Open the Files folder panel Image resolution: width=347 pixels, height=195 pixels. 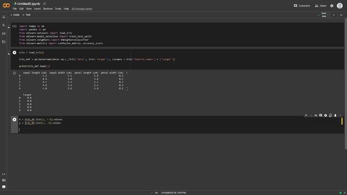[4, 42]
